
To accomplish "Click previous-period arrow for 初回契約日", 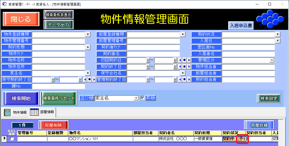I will pyautogui.click(x=180, y=60).
